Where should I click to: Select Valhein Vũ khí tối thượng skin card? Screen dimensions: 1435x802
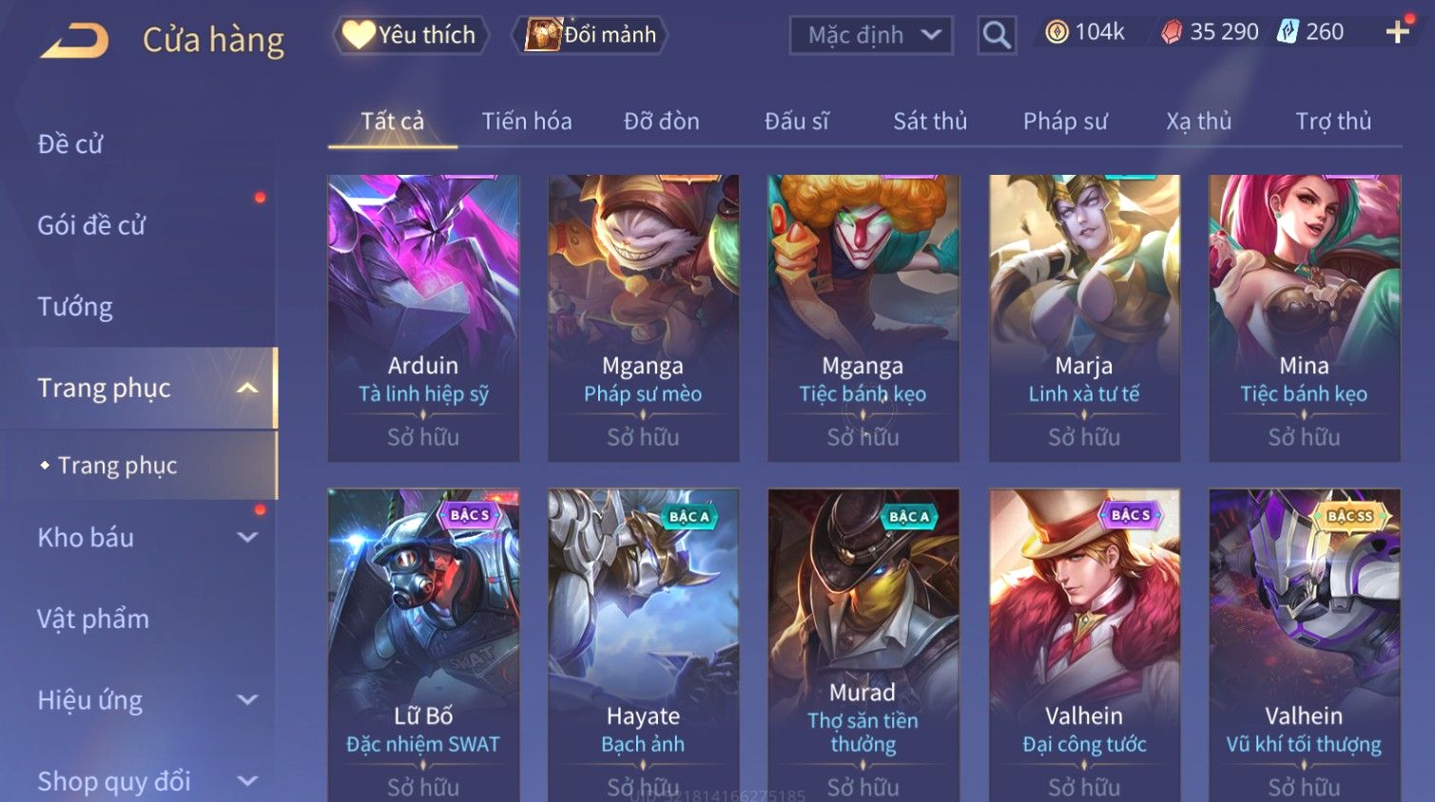[1304, 645]
